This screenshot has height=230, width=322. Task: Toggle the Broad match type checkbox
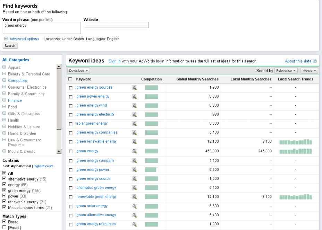(4, 222)
